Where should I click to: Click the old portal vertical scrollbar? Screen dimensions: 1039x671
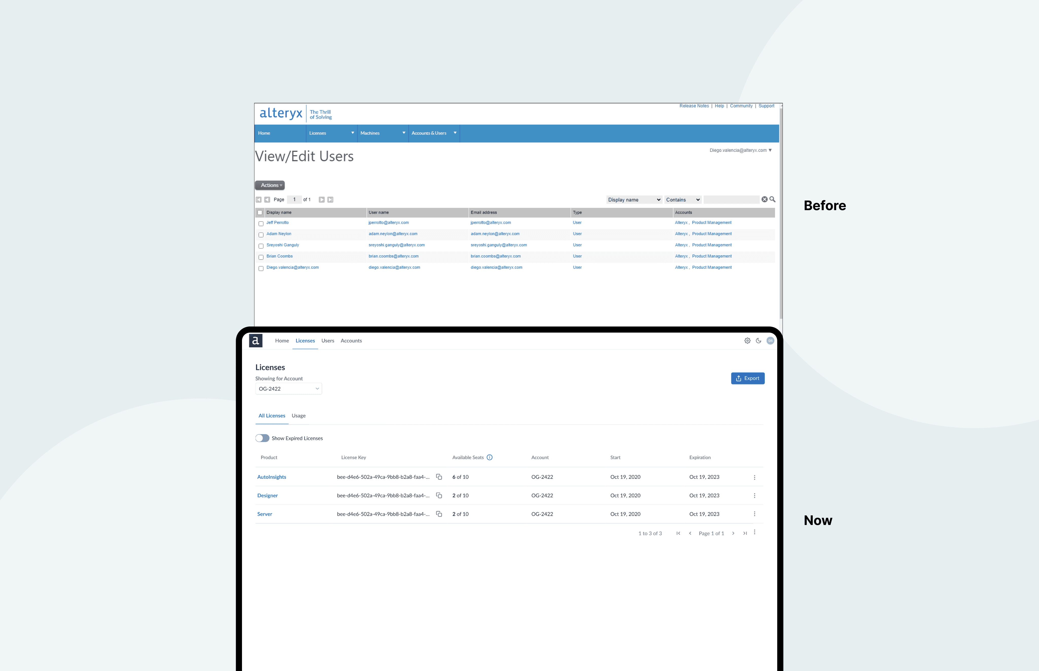tap(781, 213)
